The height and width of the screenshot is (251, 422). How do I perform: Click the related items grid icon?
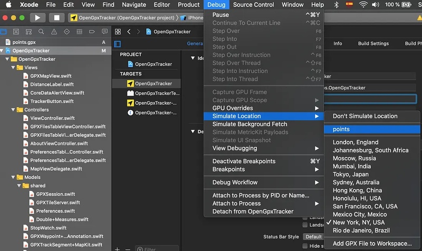point(118,32)
